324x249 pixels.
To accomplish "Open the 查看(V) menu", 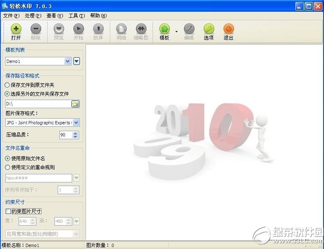I will pyautogui.click(x=55, y=16).
